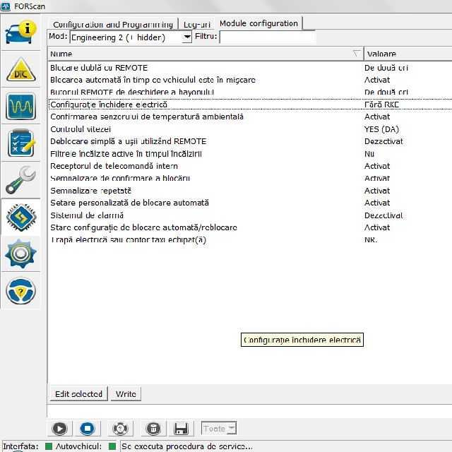
Task: Select row Deblocare simplă a ușii utilizând REMOTE
Action: 250,141
